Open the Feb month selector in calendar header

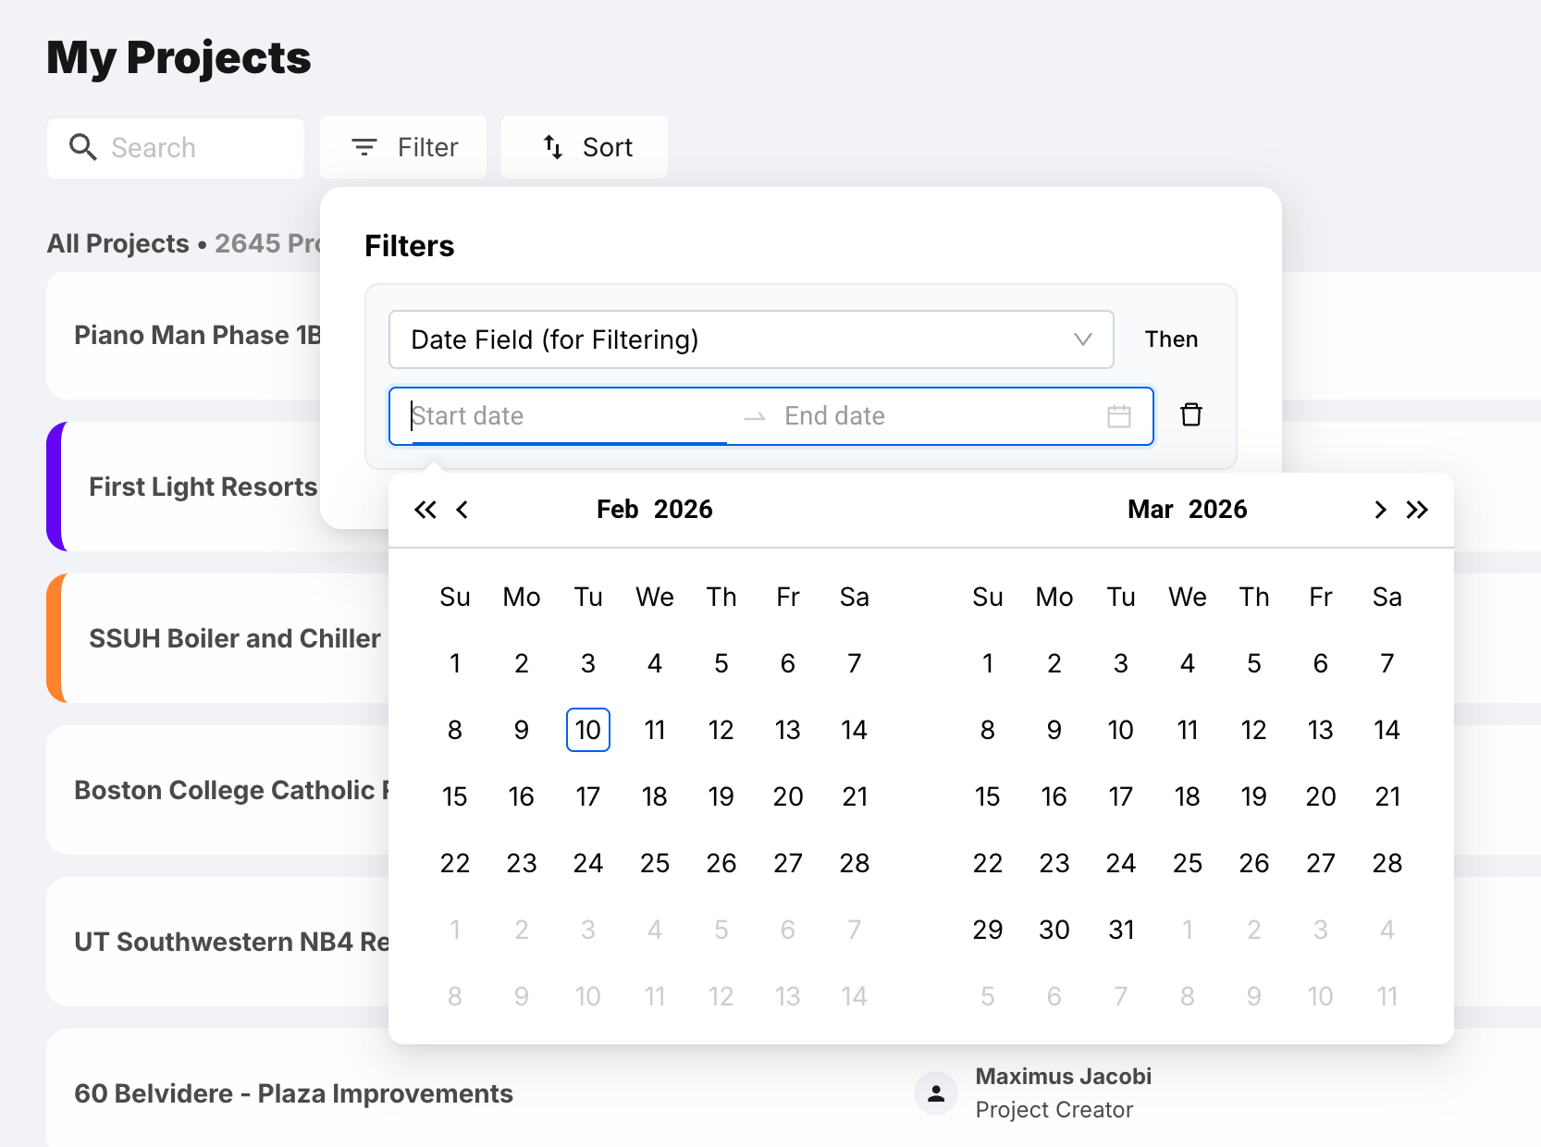pos(617,510)
